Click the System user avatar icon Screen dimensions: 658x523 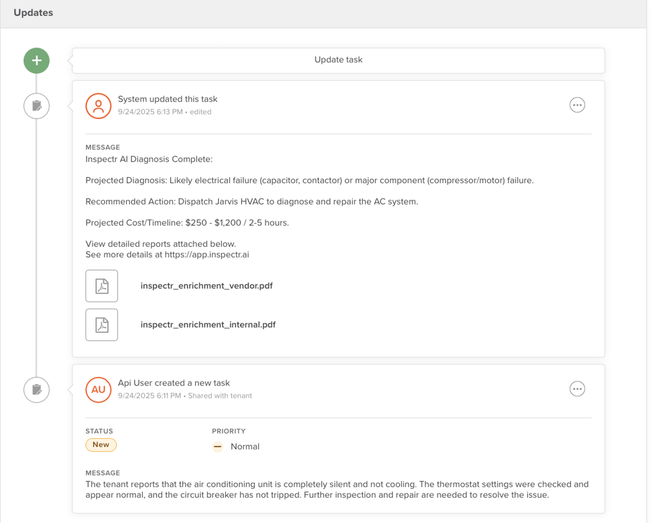click(x=98, y=106)
